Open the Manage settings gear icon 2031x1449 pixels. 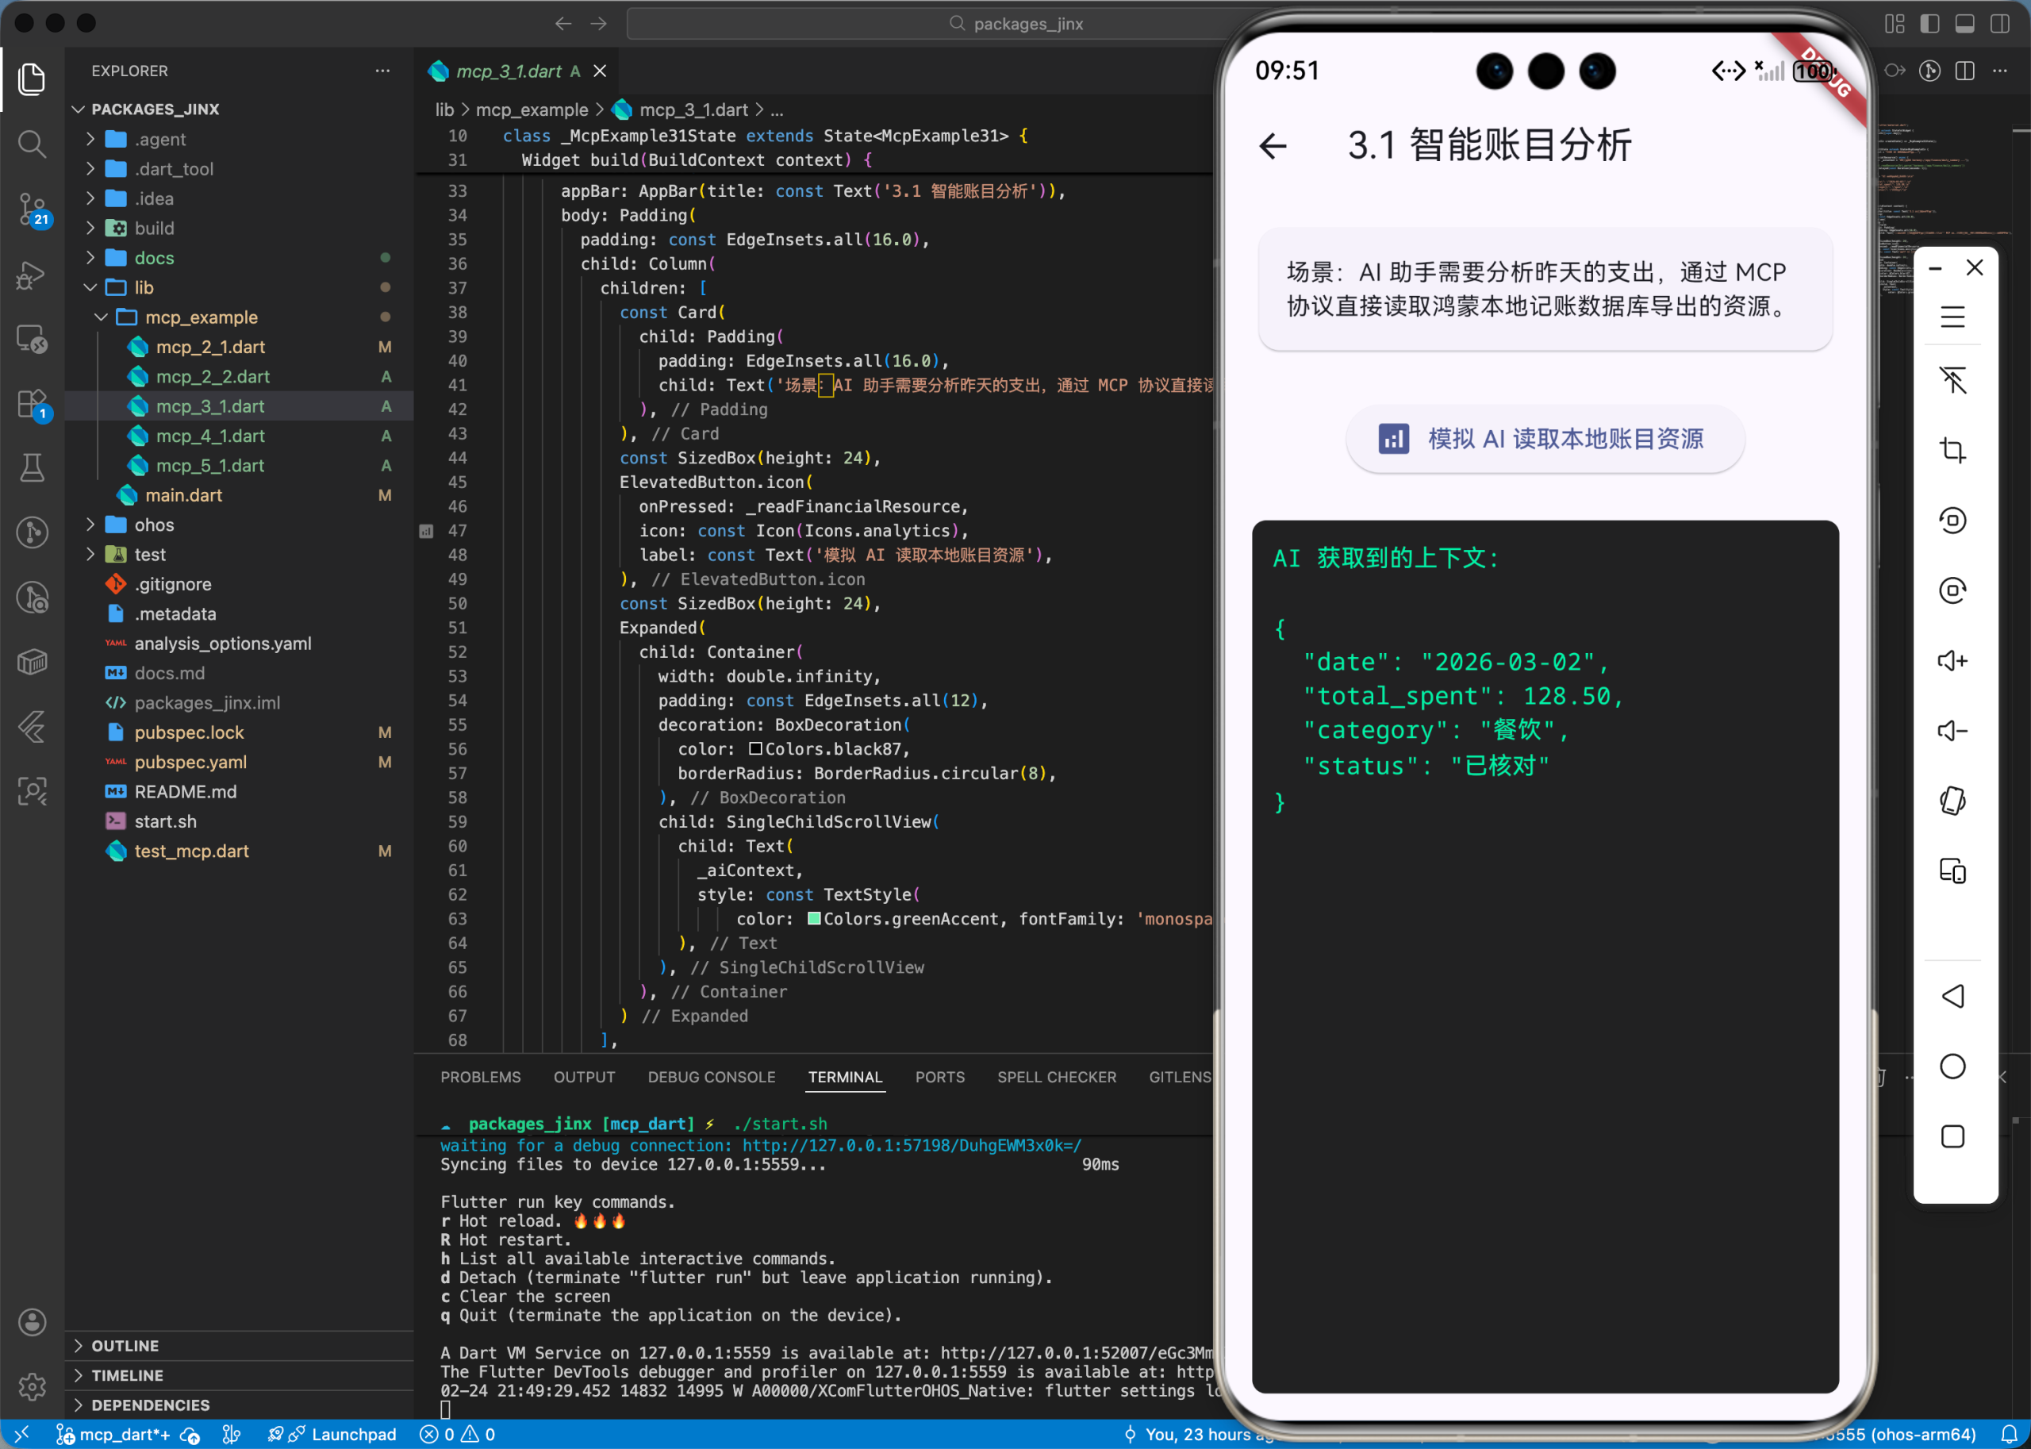point(32,1386)
